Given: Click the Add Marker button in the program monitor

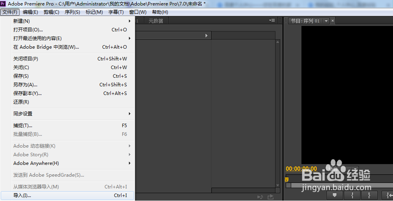Looking at the screenshot, I should tap(334, 195).
